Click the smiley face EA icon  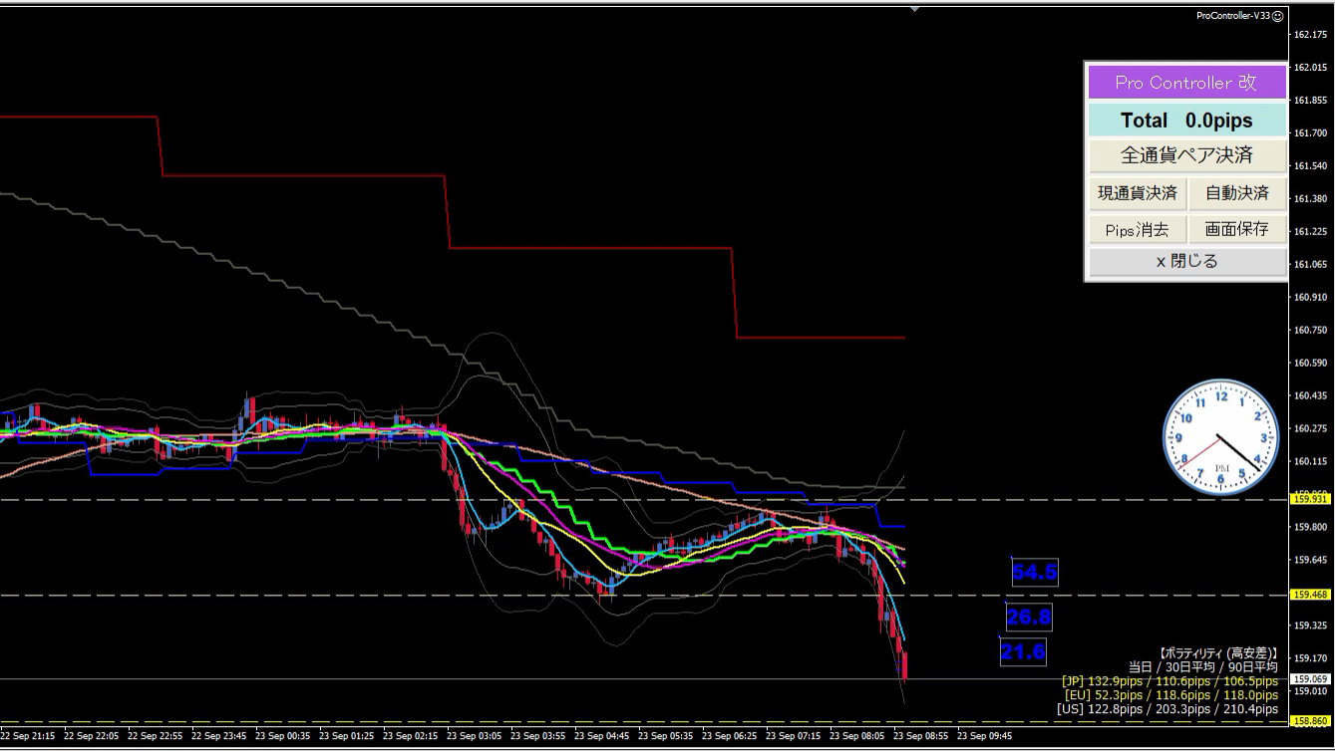1279,15
